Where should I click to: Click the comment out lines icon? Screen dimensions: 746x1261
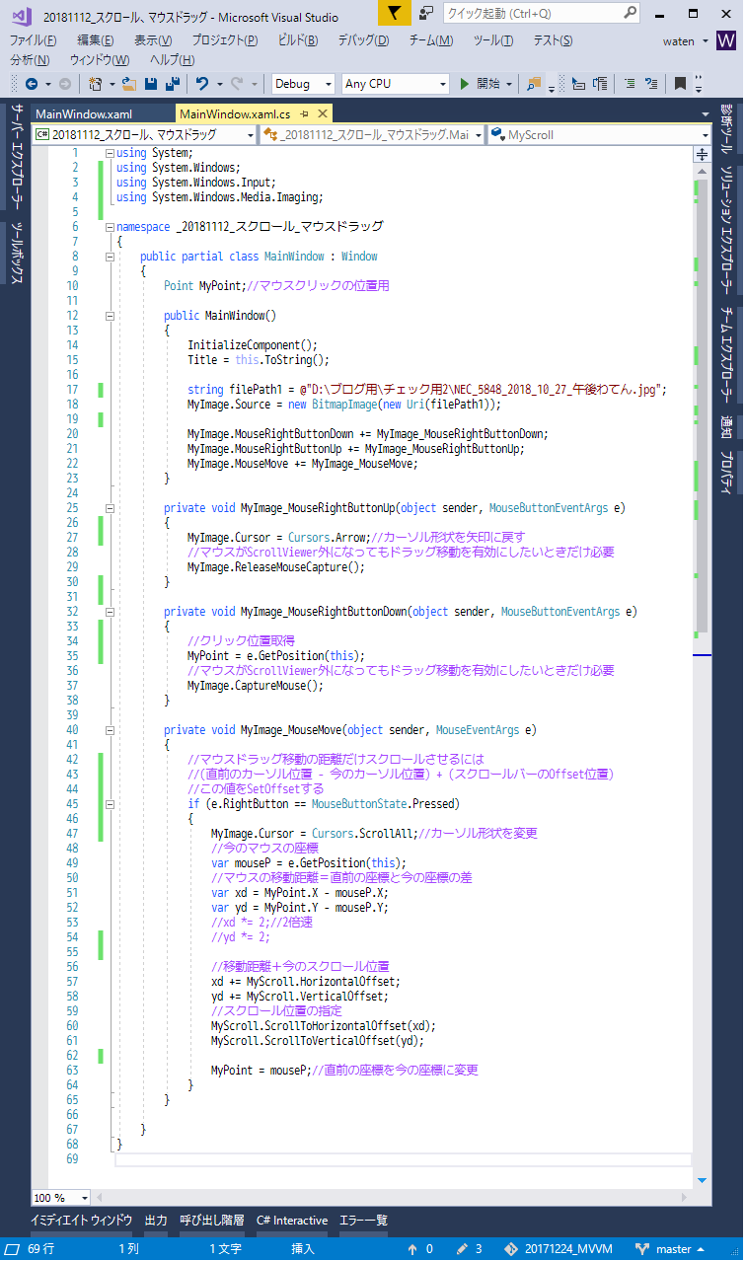click(630, 84)
